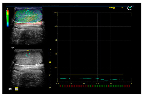Click the S label atop the color bar
The width and height of the screenshot is (144, 97).
[x=8, y=9]
